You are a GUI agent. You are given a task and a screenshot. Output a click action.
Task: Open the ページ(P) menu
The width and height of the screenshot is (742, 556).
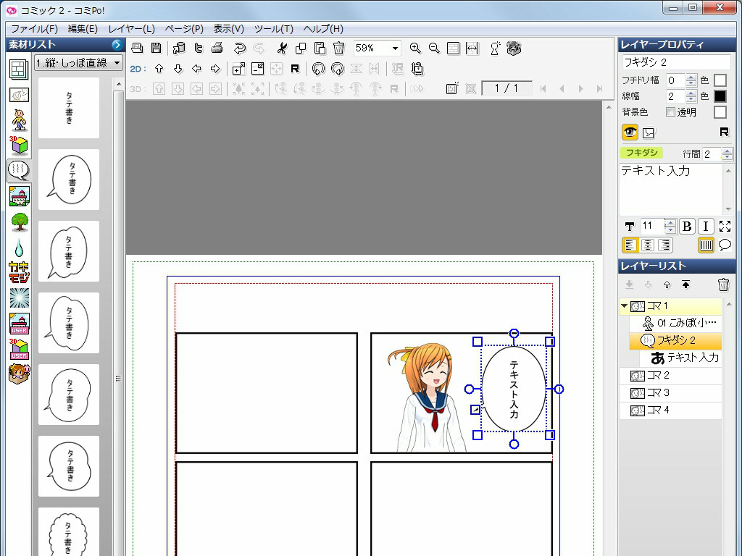184,29
